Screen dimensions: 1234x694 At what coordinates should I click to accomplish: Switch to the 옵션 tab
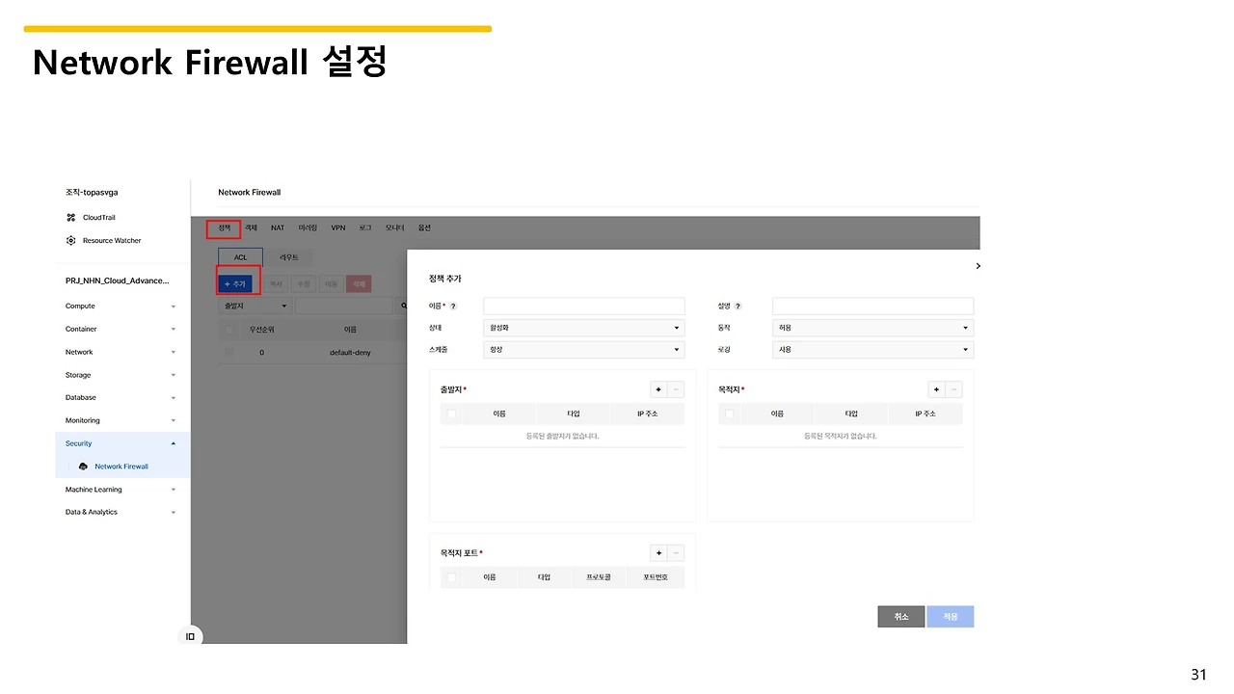424,228
